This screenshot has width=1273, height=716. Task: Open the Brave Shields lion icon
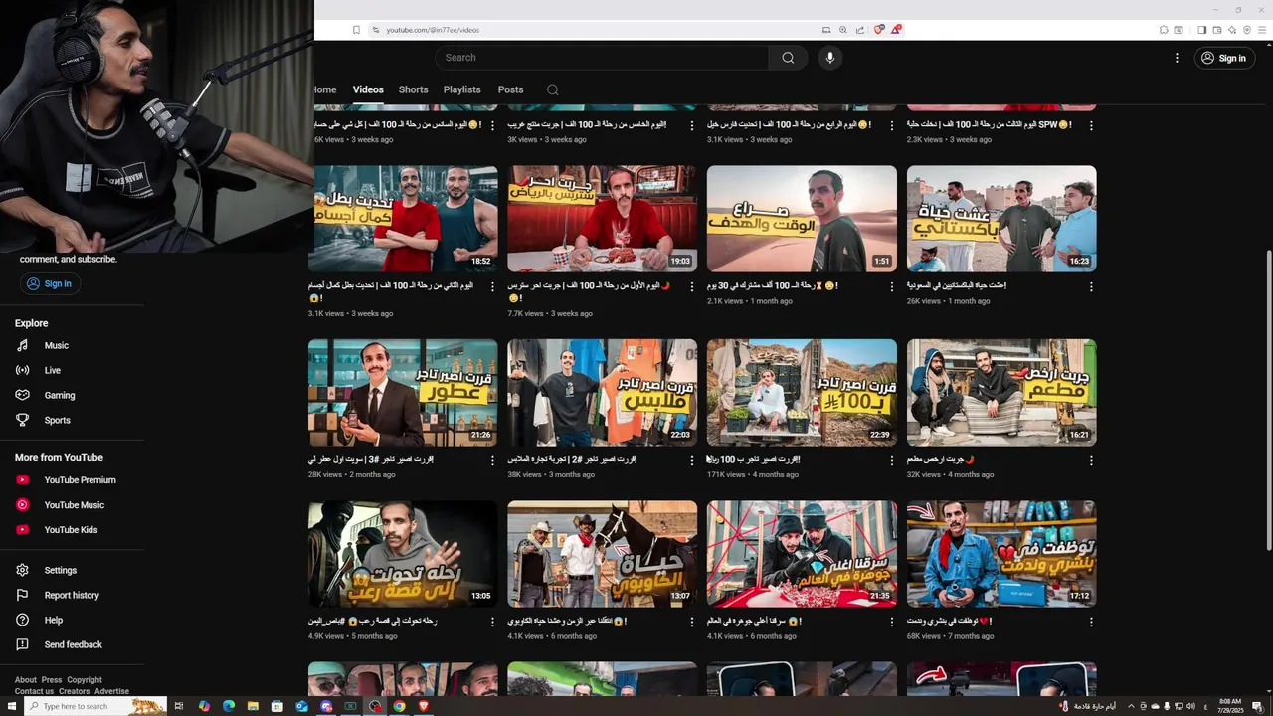point(878,30)
